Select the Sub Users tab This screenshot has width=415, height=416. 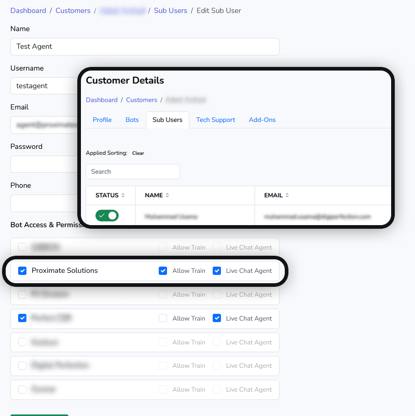[168, 120]
